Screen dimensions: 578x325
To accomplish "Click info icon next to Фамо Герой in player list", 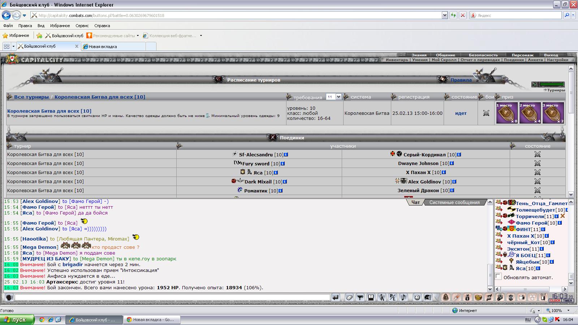I will click(560, 223).
